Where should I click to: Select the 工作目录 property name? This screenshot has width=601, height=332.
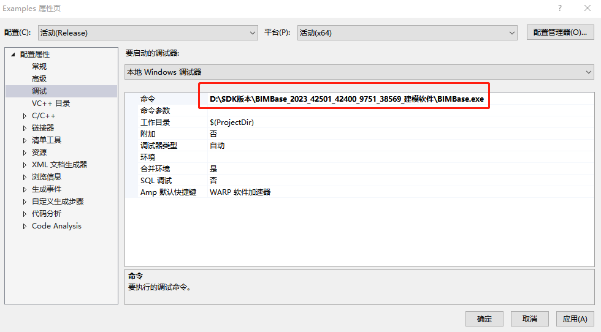click(155, 122)
